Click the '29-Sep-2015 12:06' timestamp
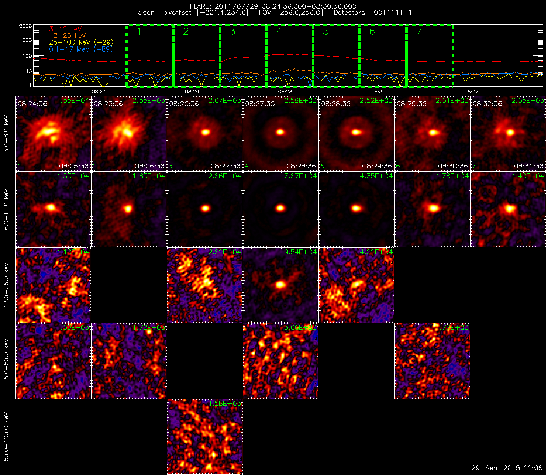The height and width of the screenshot is (475, 546). tap(507, 468)
